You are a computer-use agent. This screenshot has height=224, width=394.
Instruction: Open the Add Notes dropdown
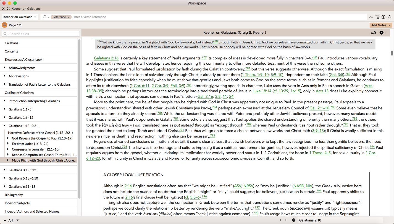[x=381, y=25]
